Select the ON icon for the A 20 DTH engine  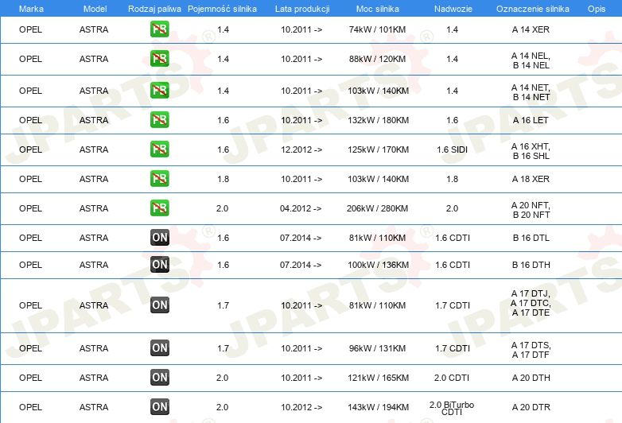point(160,378)
